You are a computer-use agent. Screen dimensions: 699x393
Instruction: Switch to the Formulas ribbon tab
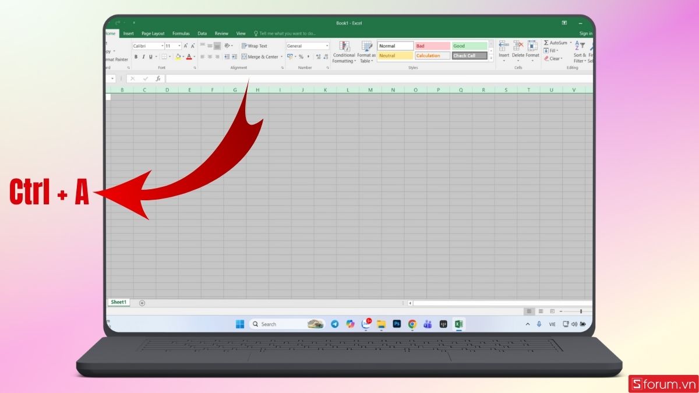pos(181,33)
